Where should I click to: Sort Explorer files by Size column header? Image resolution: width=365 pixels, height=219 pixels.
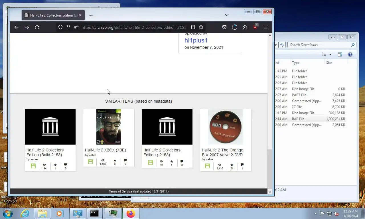(x=335, y=63)
